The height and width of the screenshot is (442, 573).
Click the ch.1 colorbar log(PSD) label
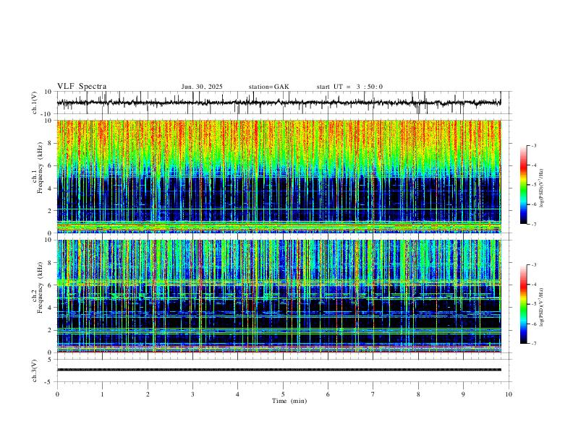click(541, 188)
